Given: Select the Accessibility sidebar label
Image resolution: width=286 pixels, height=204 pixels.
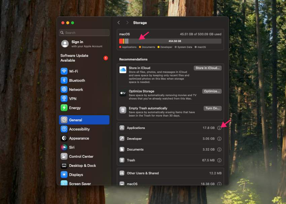Looking at the screenshot, I should coord(79,129).
